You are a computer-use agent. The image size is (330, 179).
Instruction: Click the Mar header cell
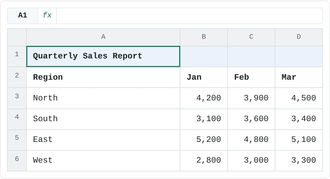point(299,77)
